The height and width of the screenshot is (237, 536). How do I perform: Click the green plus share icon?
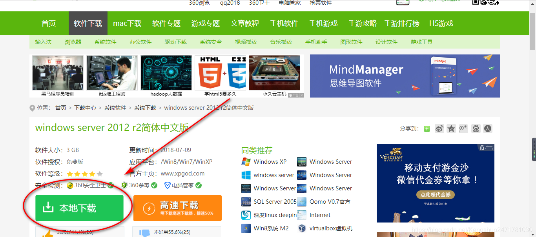coord(427,128)
